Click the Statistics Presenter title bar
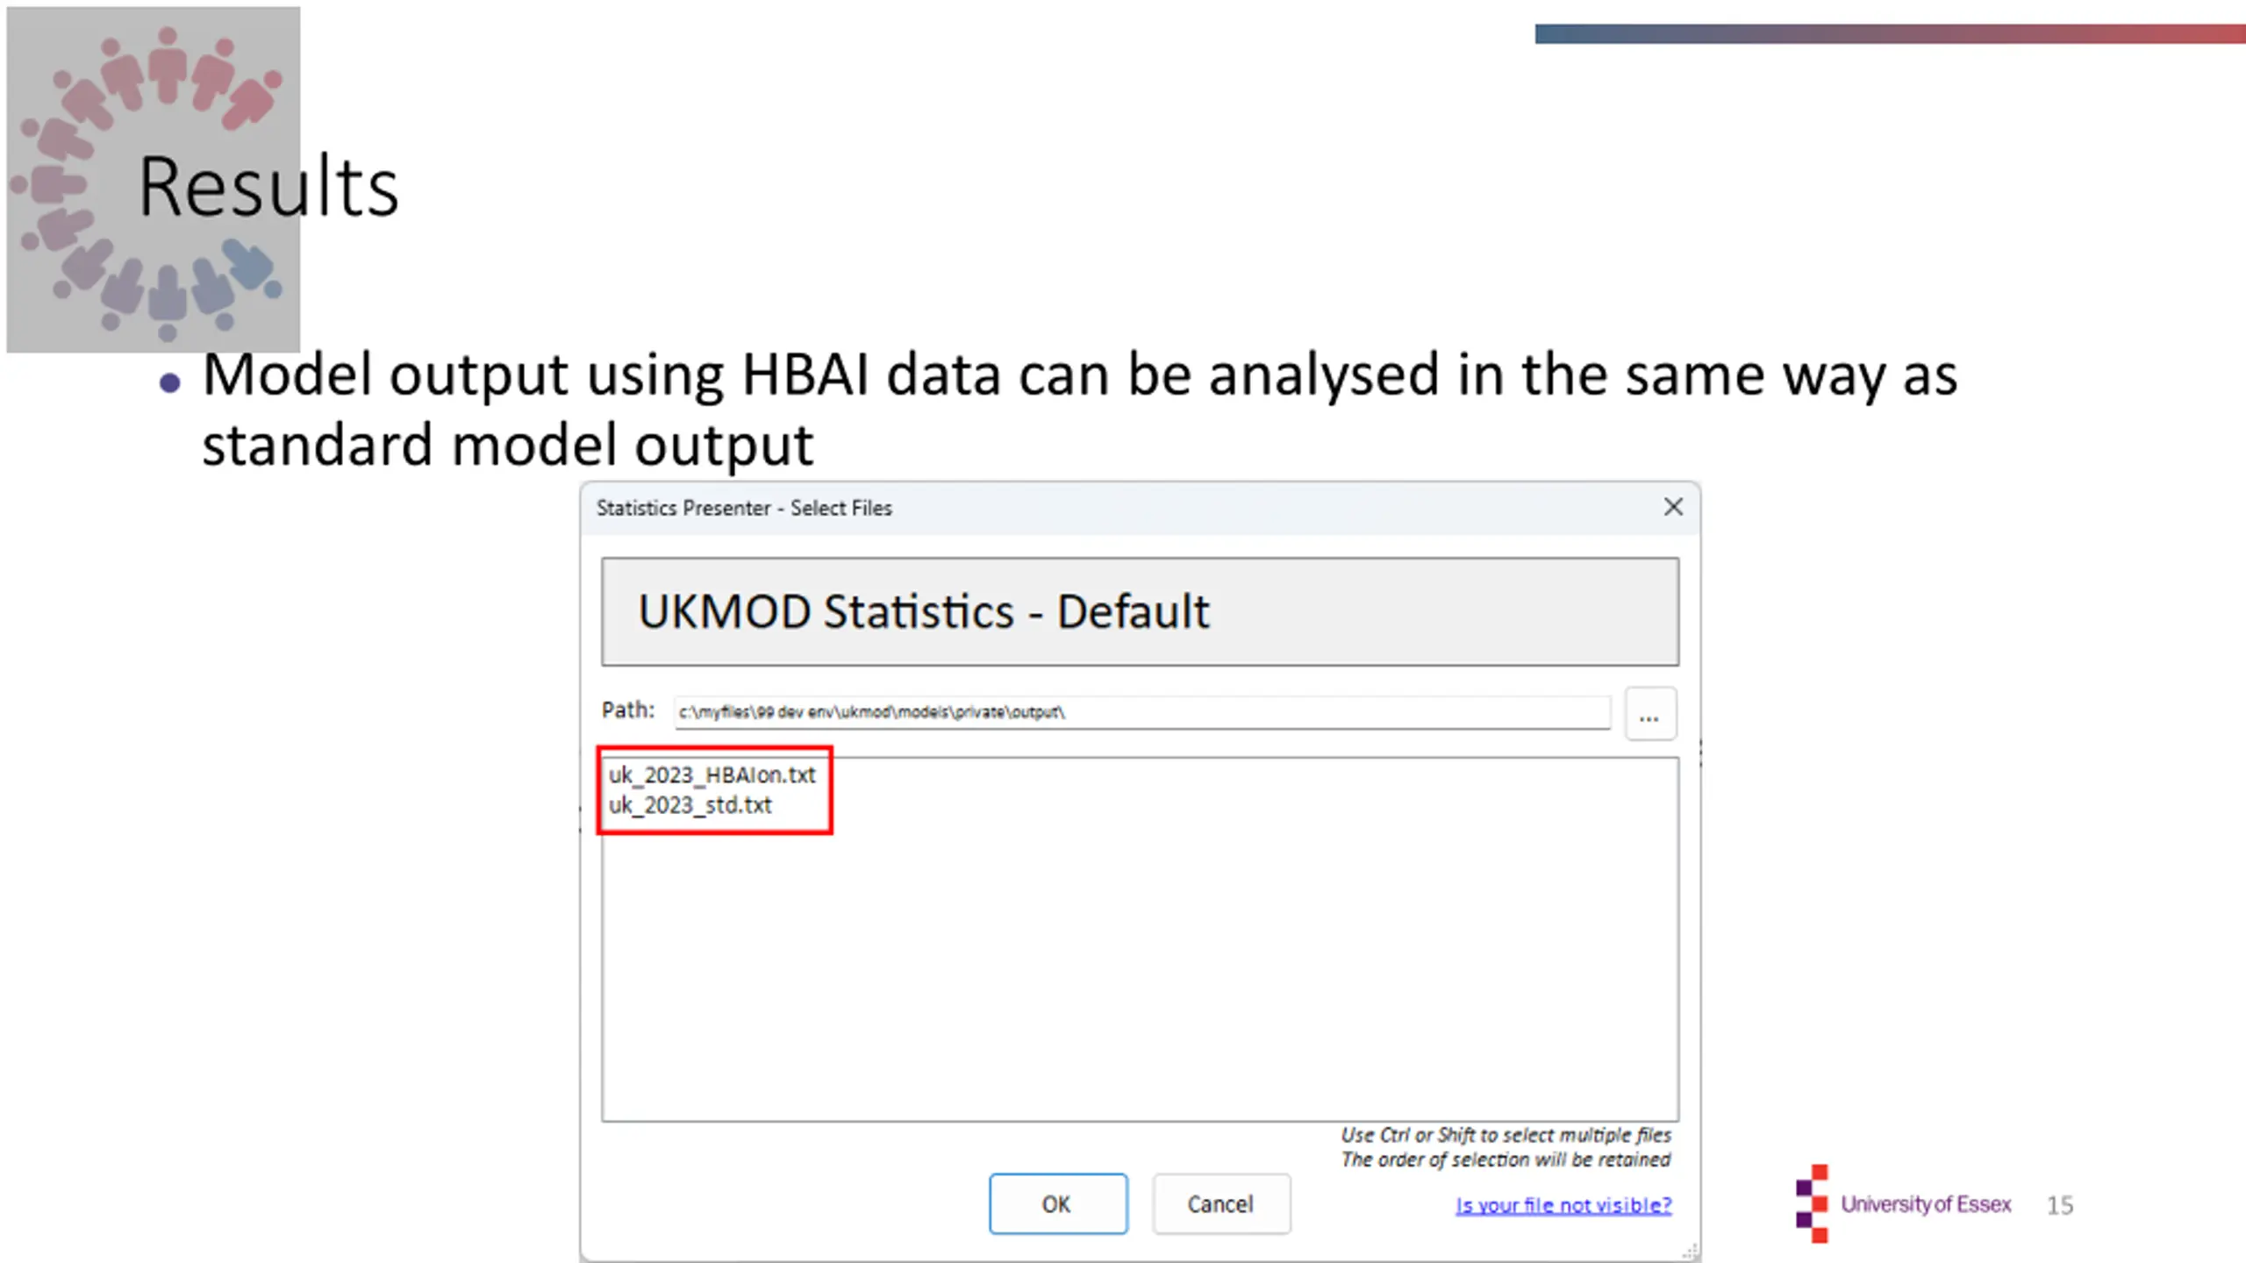Screen dimensions: 2246x1263 coord(1123,508)
